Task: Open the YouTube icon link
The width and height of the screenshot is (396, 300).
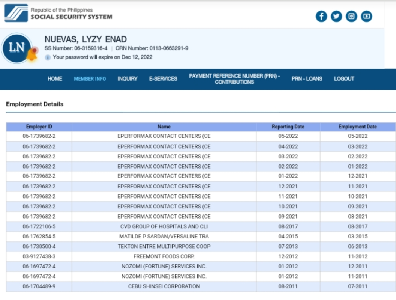Action: coord(366,16)
